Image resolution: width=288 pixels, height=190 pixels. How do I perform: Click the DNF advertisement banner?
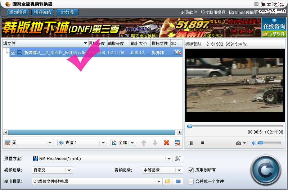click(132, 28)
